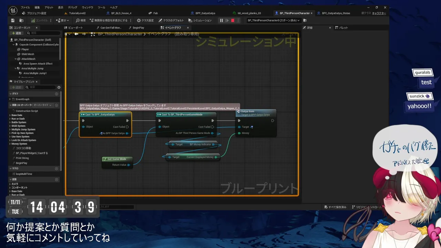Click the マイブループリント search field
This screenshot has height=248, width=441.
pyautogui.click(x=41, y=87)
